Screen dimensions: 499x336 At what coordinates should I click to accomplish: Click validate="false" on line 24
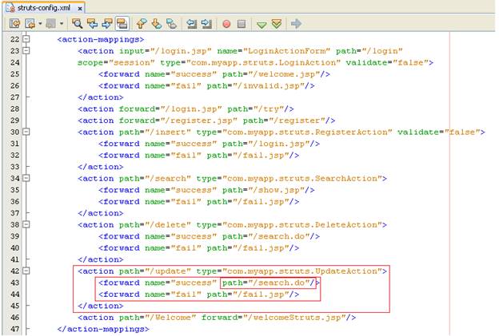click(385, 62)
